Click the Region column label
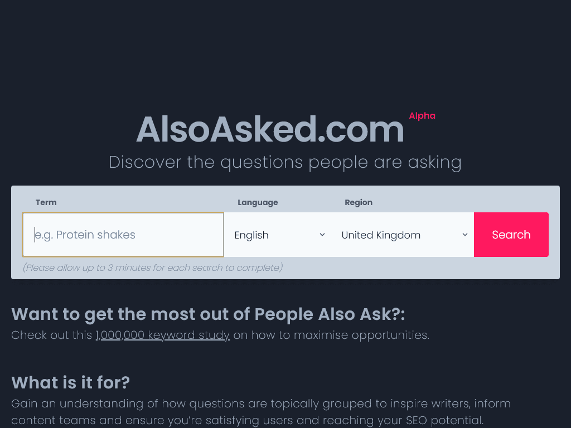The image size is (571, 428). tap(359, 202)
